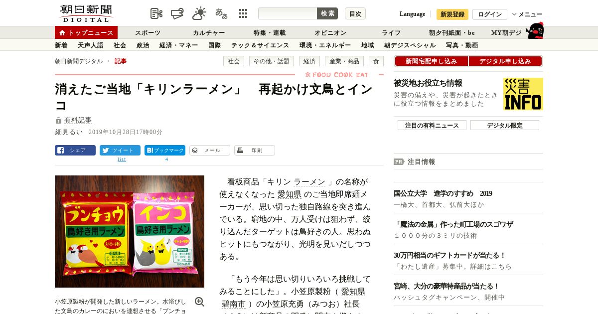Image resolution: width=598 pixels, height=314 pixels.
Task: Click the 社会 category tag above headline
Action: point(234,61)
